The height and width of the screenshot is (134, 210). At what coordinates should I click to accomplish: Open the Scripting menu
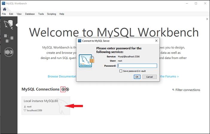(51, 14)
